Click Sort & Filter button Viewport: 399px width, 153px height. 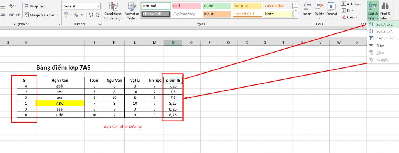pos(373,11)
